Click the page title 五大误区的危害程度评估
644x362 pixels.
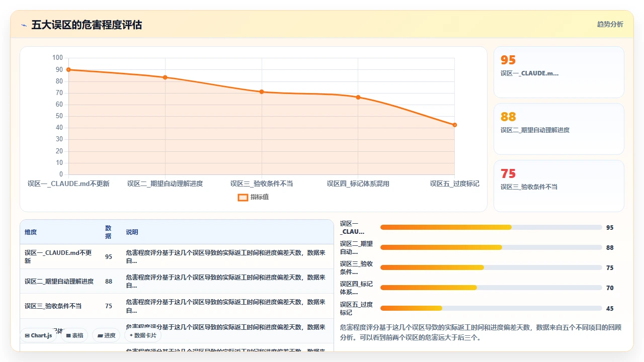(x=87, y=25)
